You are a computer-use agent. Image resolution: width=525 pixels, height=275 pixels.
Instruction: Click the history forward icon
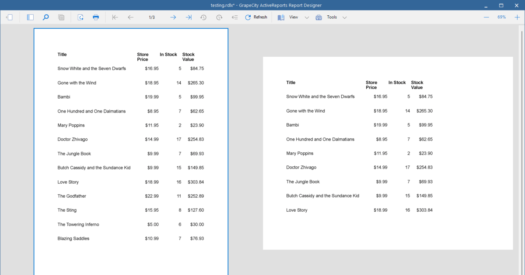(219, 17)
